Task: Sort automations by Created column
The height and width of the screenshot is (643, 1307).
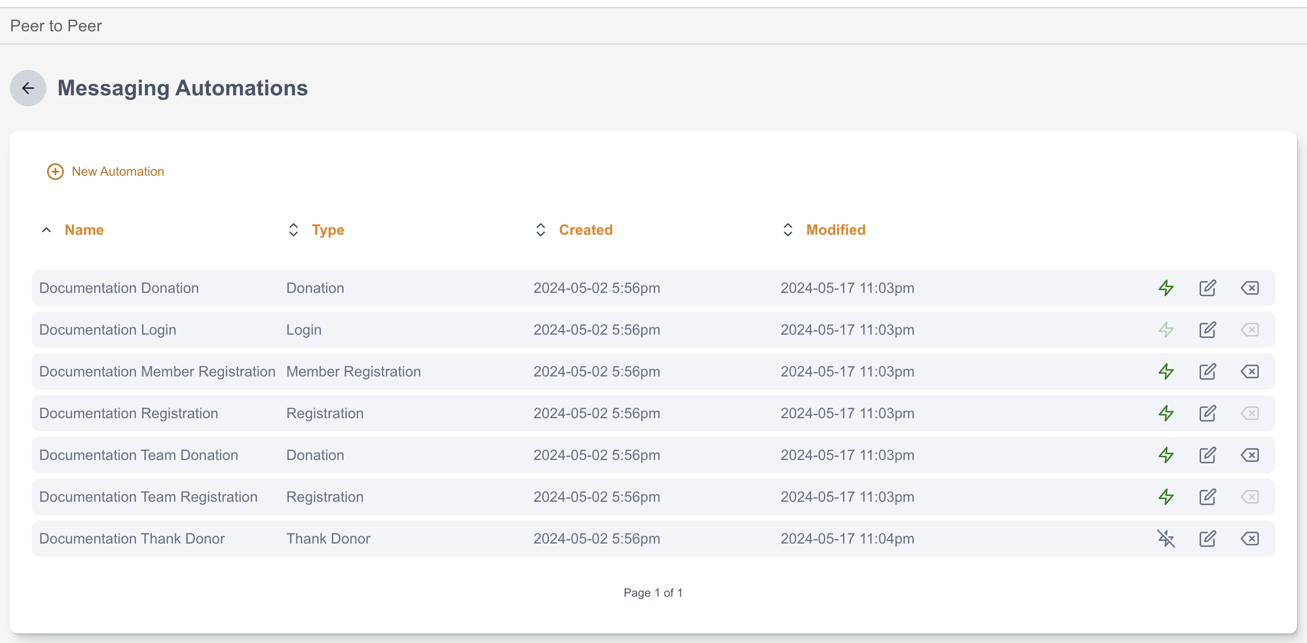Action: click(x=585, y=230)
